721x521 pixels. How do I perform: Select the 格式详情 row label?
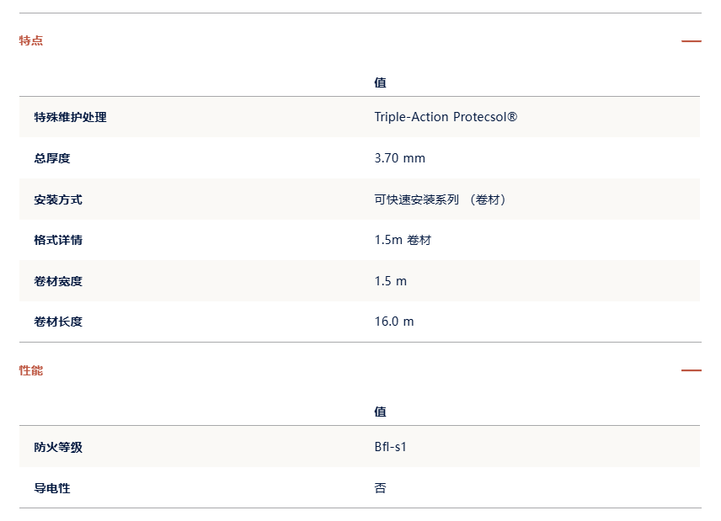tap(58, 240)
